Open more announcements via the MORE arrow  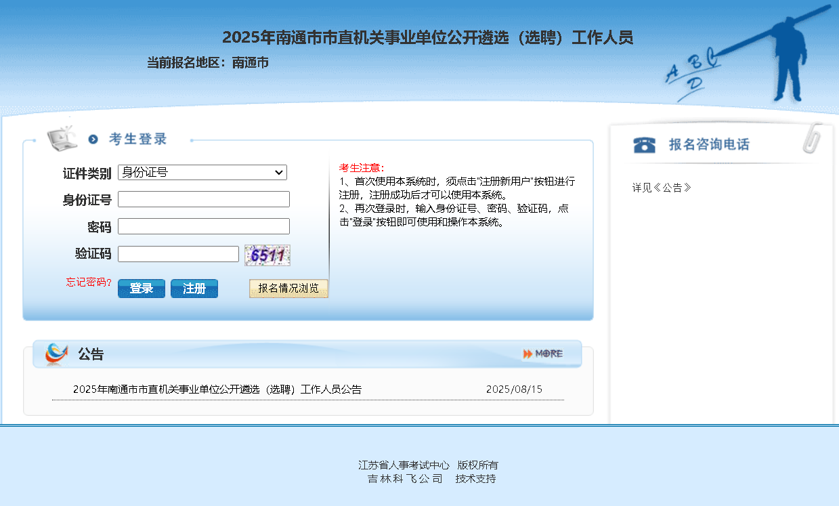[542, 354]
